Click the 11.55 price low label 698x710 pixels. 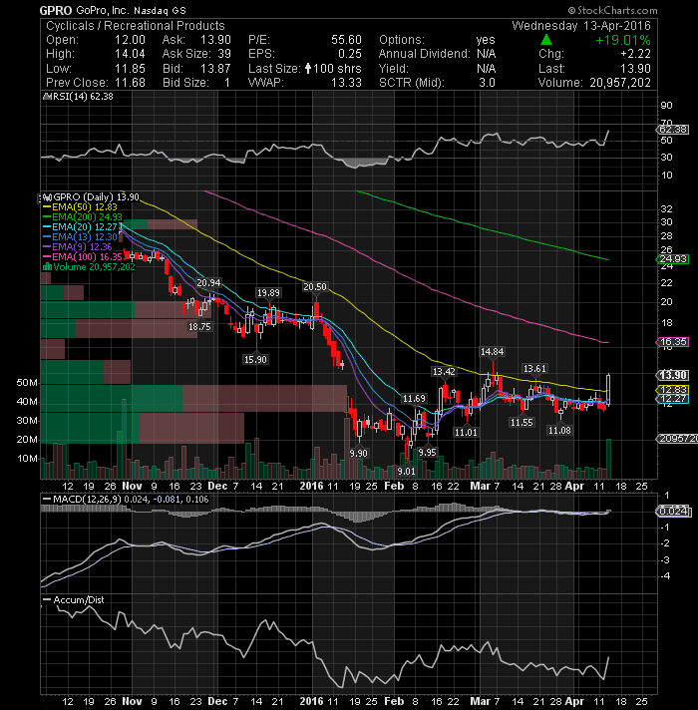tap(522, 423)
